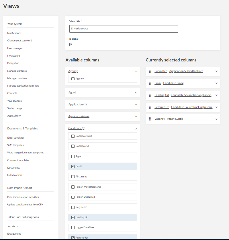Click drag handle icon for Vacancy column
Screen dimensions: 229x240
point(150,119)
